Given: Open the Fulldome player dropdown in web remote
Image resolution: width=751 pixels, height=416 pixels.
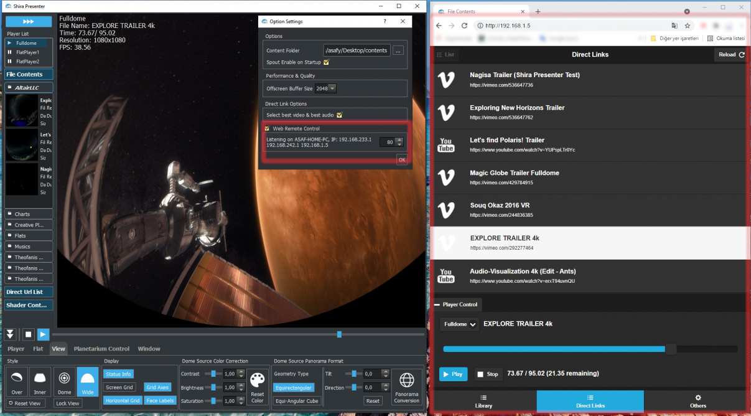Looking at the screenshot, I should [459, 324].
